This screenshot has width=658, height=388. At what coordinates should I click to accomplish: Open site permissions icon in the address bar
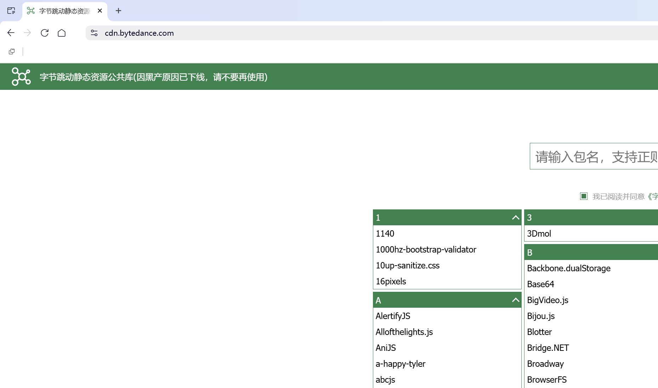pyautogui.click(x=94, y=33)
